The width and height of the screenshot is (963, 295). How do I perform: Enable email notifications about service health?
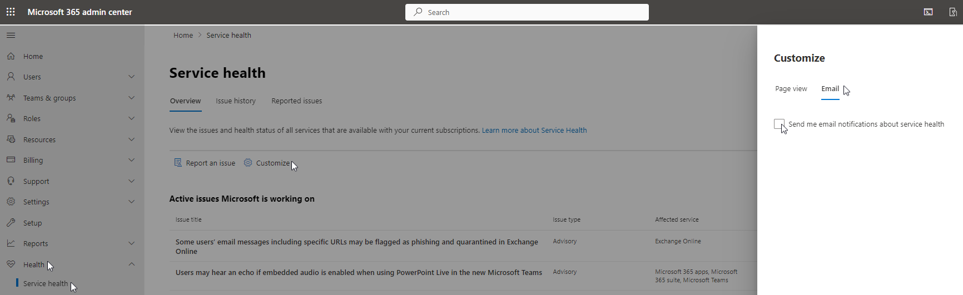tap(779, 124)
